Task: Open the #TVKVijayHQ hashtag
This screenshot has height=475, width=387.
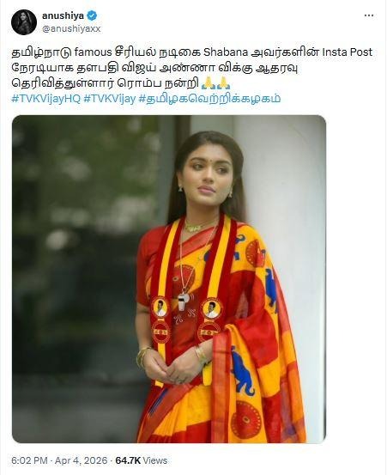Action: click(46, 99)
